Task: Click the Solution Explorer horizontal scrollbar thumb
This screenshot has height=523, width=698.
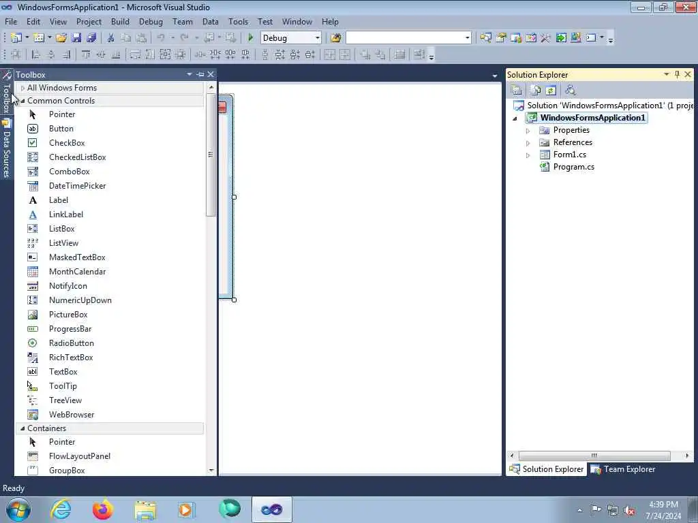Action: tap(594, 456)
